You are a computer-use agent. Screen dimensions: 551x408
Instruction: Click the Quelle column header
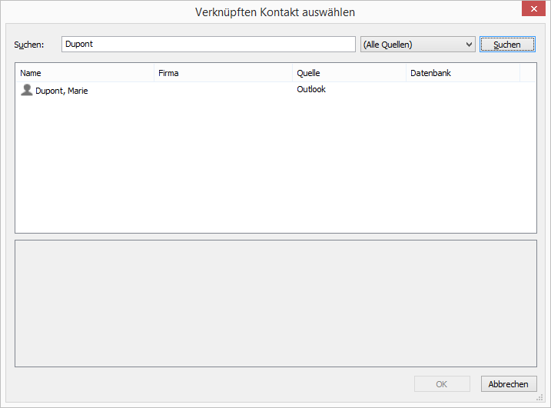click(349, 73)
